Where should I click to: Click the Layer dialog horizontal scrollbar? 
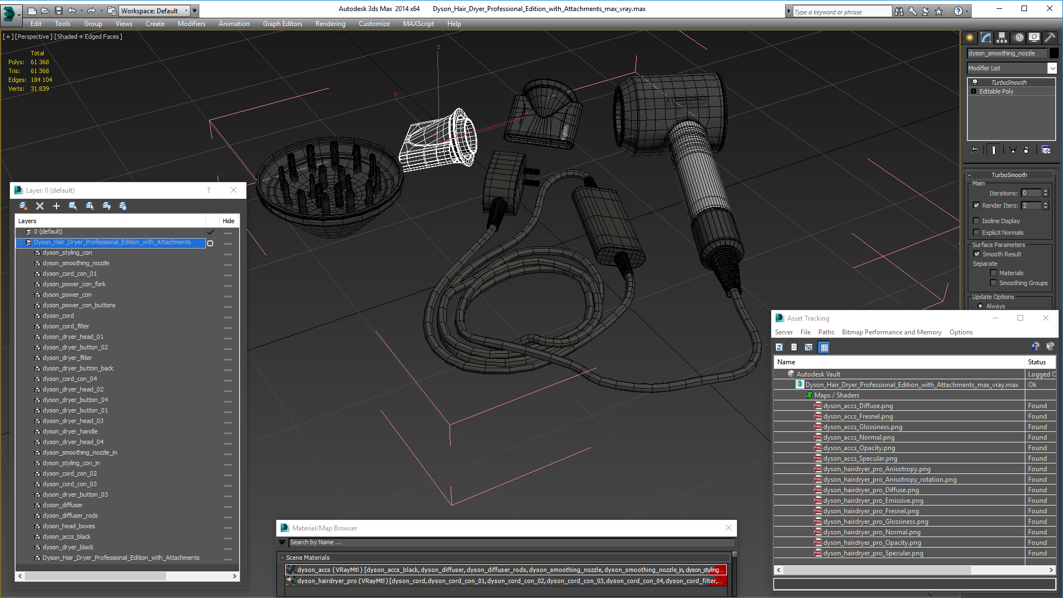(x=127, y=576)
